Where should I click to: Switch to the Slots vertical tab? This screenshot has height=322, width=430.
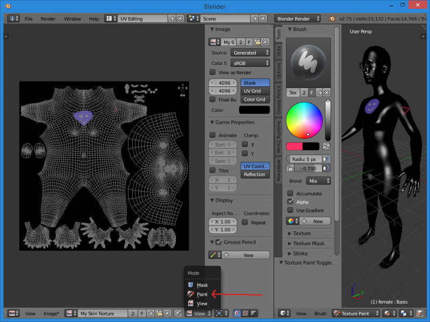click(x=278, y=52)
